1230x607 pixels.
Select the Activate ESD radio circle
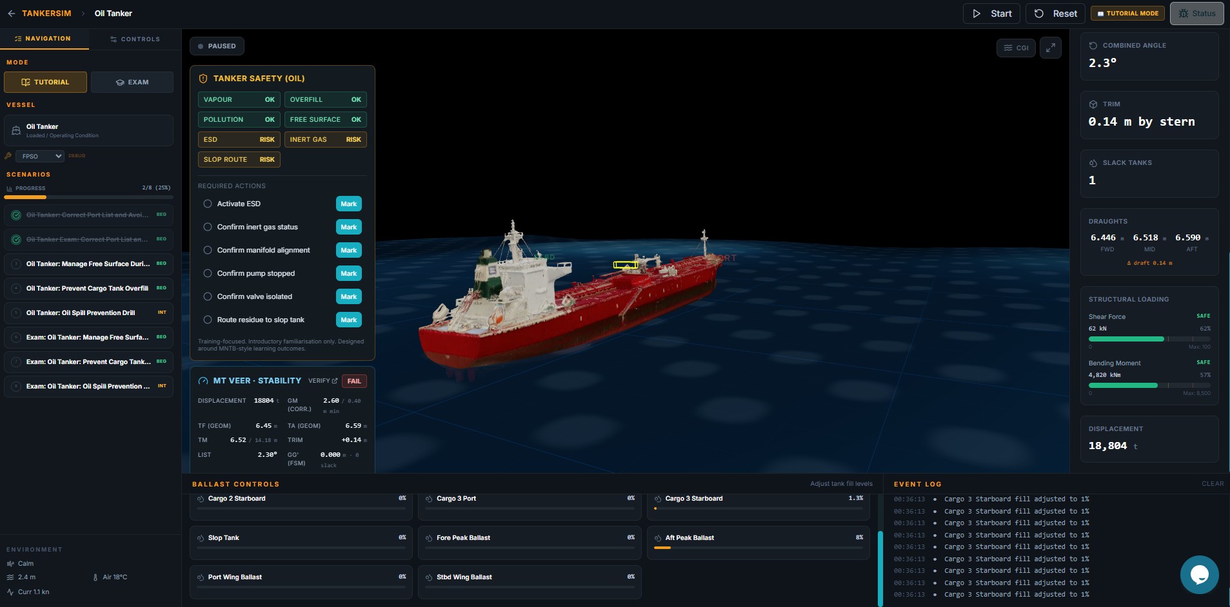(208, 204)
